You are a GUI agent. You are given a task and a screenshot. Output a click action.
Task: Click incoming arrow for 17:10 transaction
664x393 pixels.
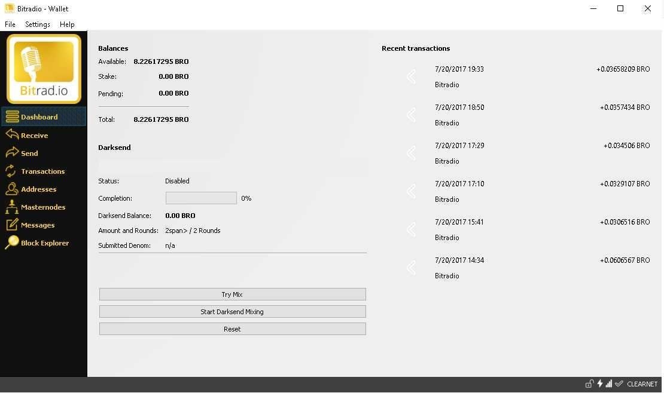coord(411,191)
